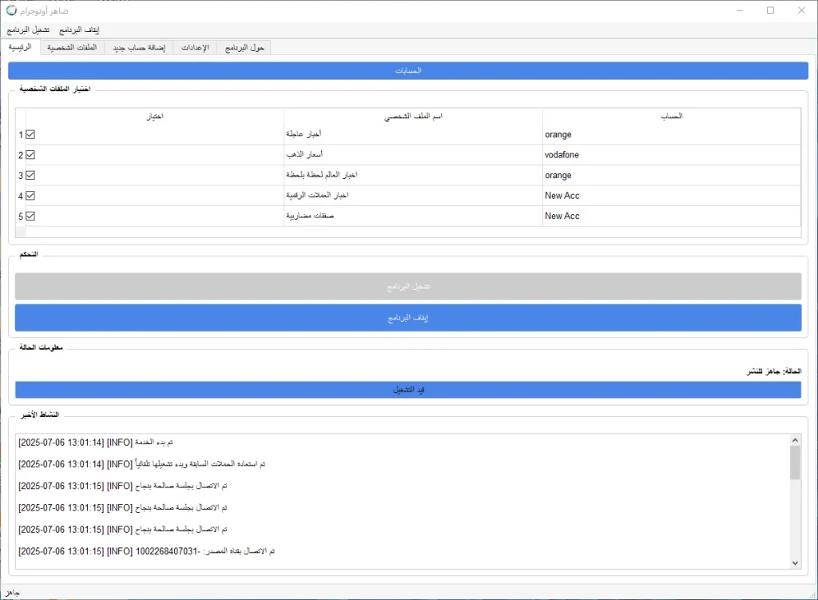Toggle checkbox for row 2 أسعار الذهب
This screenshot has height=600, width=818.
tap(30, 155)
